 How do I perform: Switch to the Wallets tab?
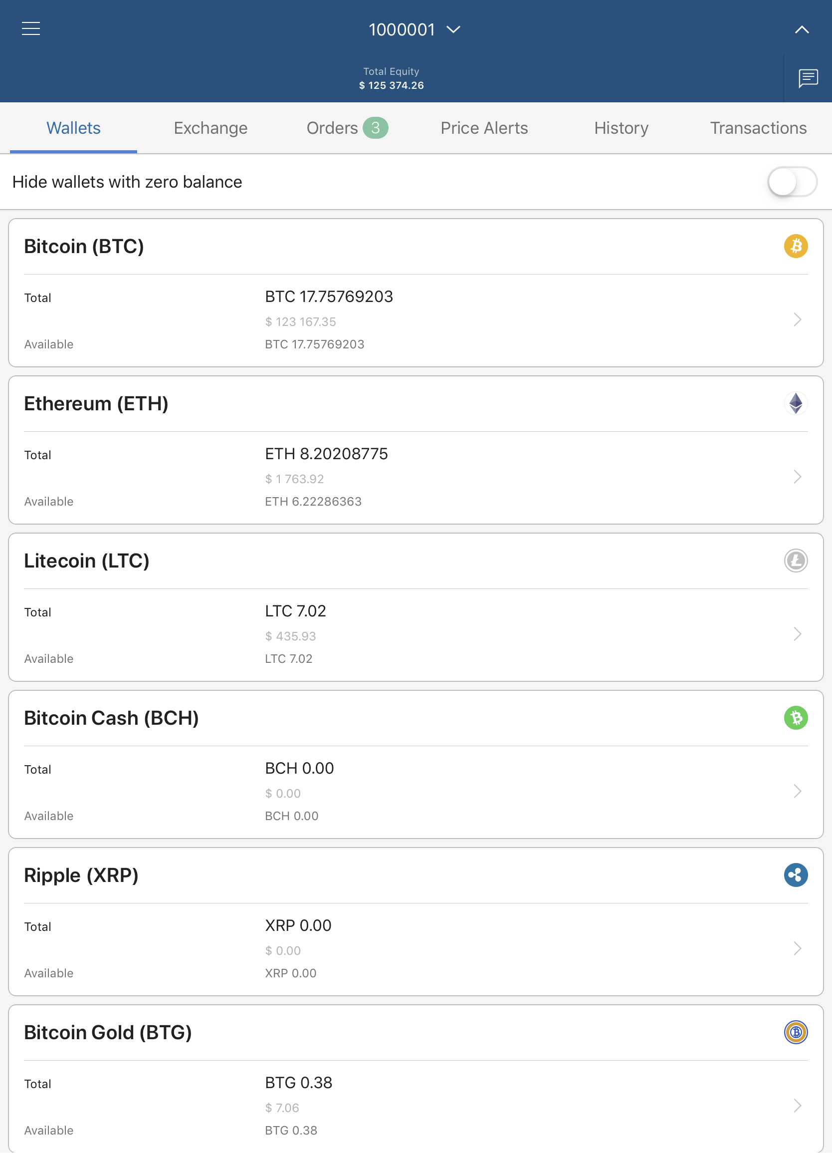tap(74, 128)
